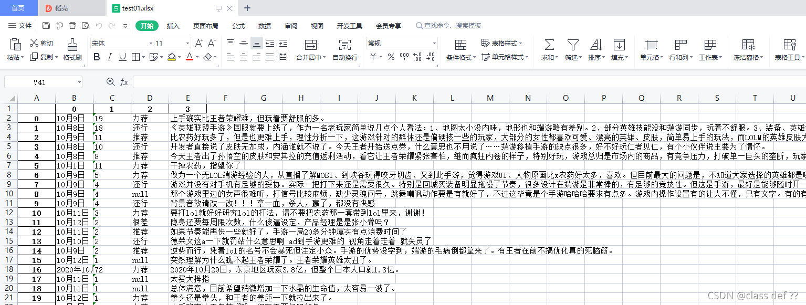
Task: Click the Merge and Center (合并居中) icon
Action: click(x=310, y=45)
